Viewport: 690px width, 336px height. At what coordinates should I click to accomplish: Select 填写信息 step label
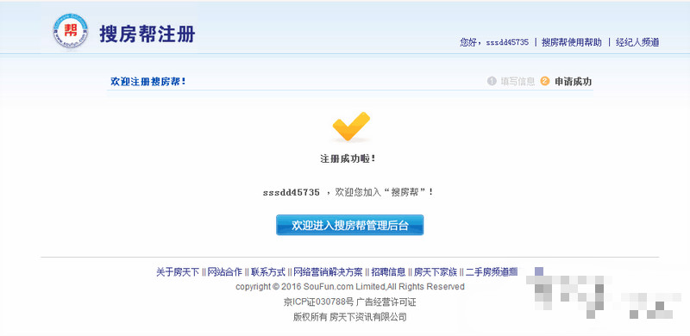pos(518,81)
